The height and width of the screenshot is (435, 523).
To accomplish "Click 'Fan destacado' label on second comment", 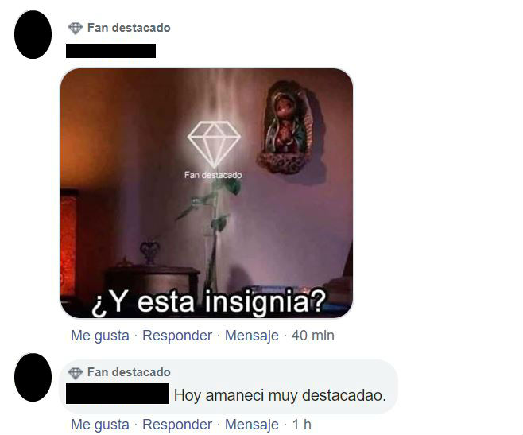I will pos(129,372).
